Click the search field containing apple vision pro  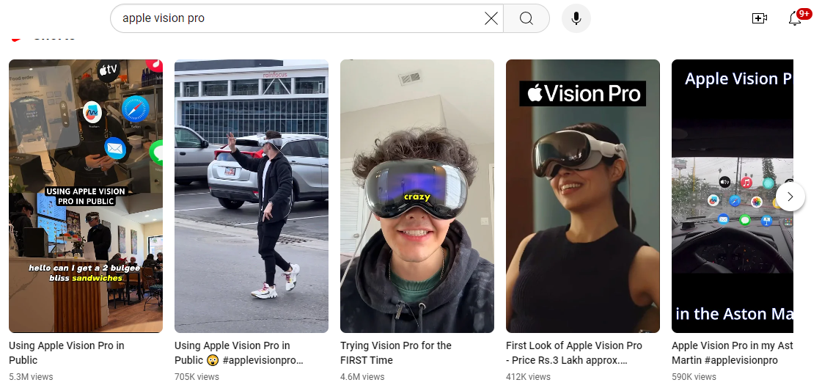307,18
